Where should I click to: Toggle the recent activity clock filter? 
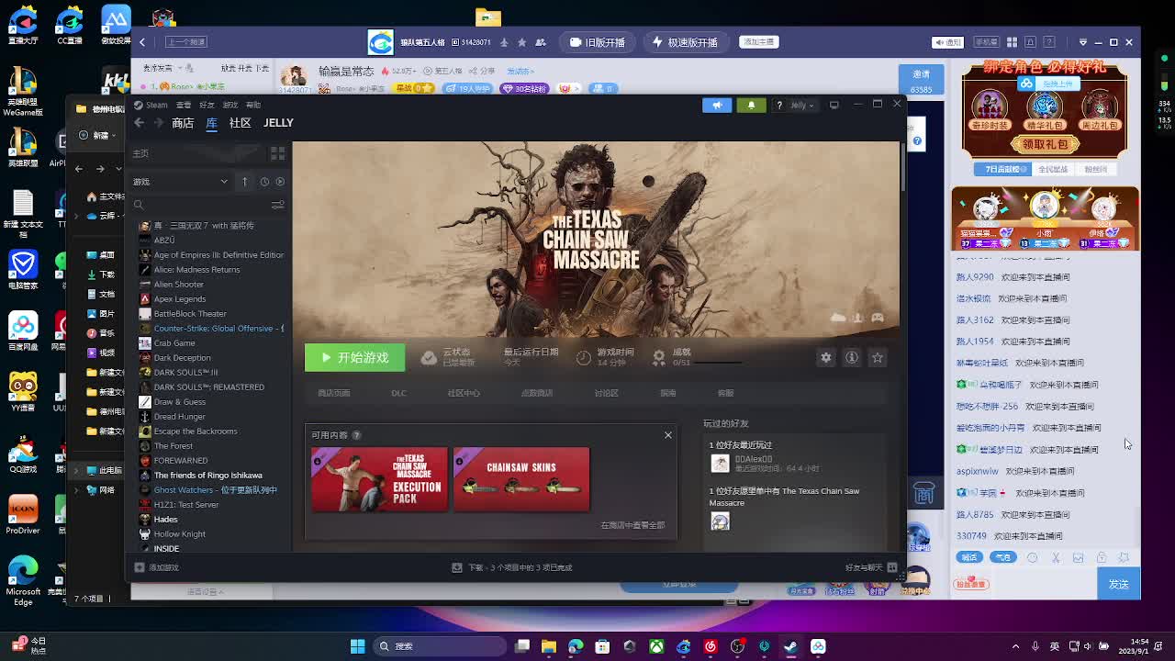(x=264, y=182)
